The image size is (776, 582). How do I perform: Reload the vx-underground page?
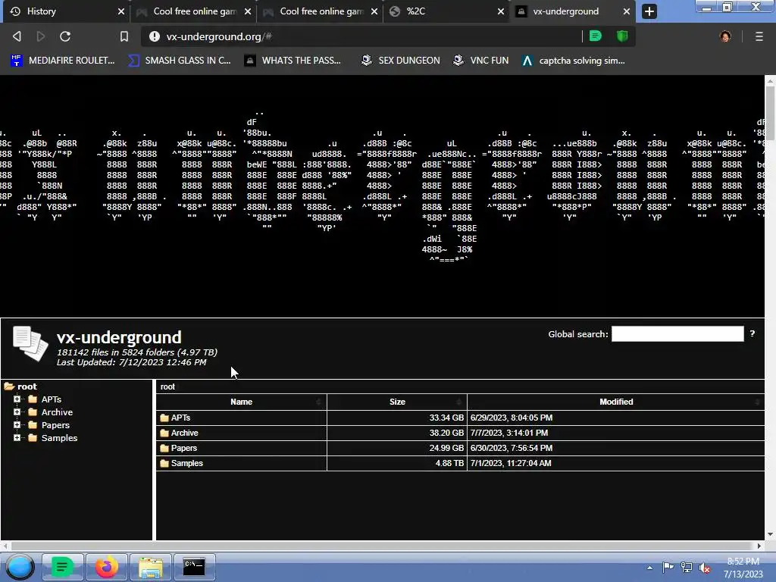(65, 36)
